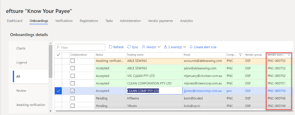Click the Vendor account sort arrow
Image resolution: width=295 pixels, height=115 pixels.
coord(289,55)
